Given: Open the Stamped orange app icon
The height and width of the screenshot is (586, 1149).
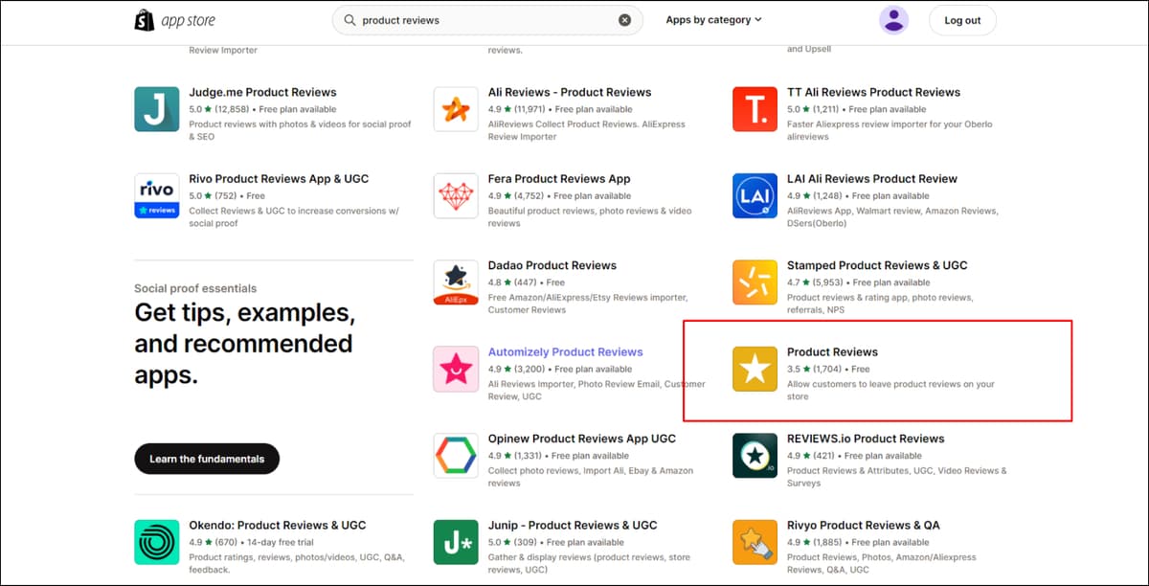Looking at the screenshot, I should [755, 282].
